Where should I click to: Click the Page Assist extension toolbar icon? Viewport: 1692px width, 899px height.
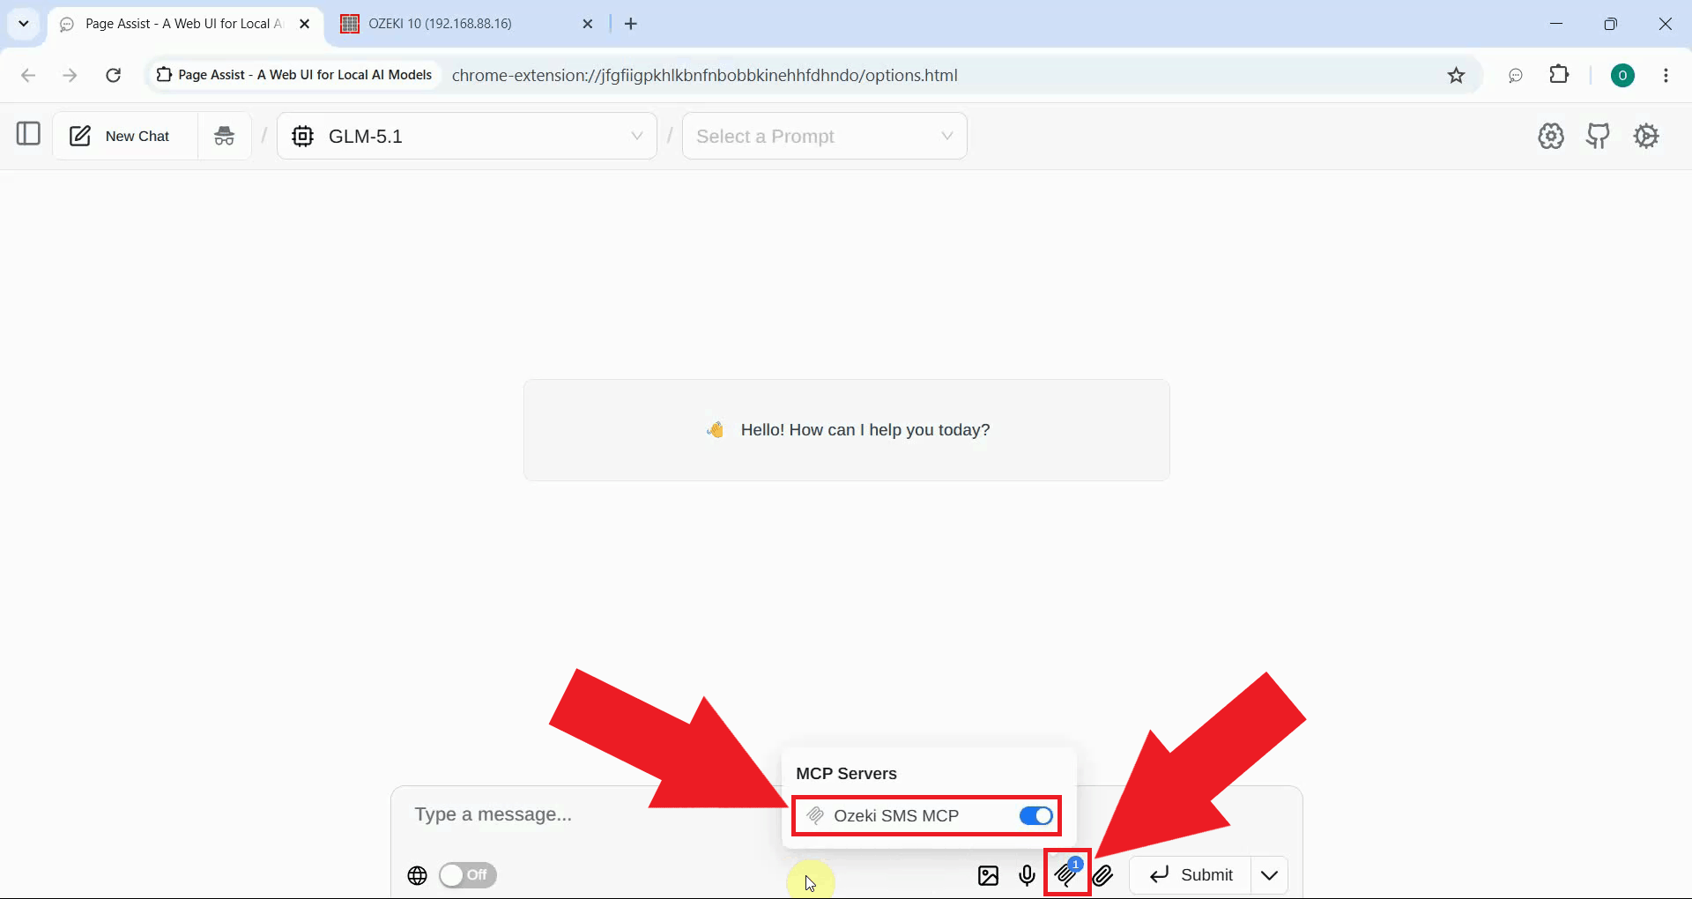click(1516, 75)
